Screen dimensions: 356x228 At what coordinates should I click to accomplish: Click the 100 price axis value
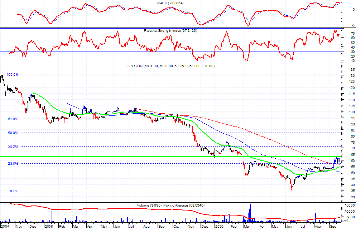tap(352, 112)
